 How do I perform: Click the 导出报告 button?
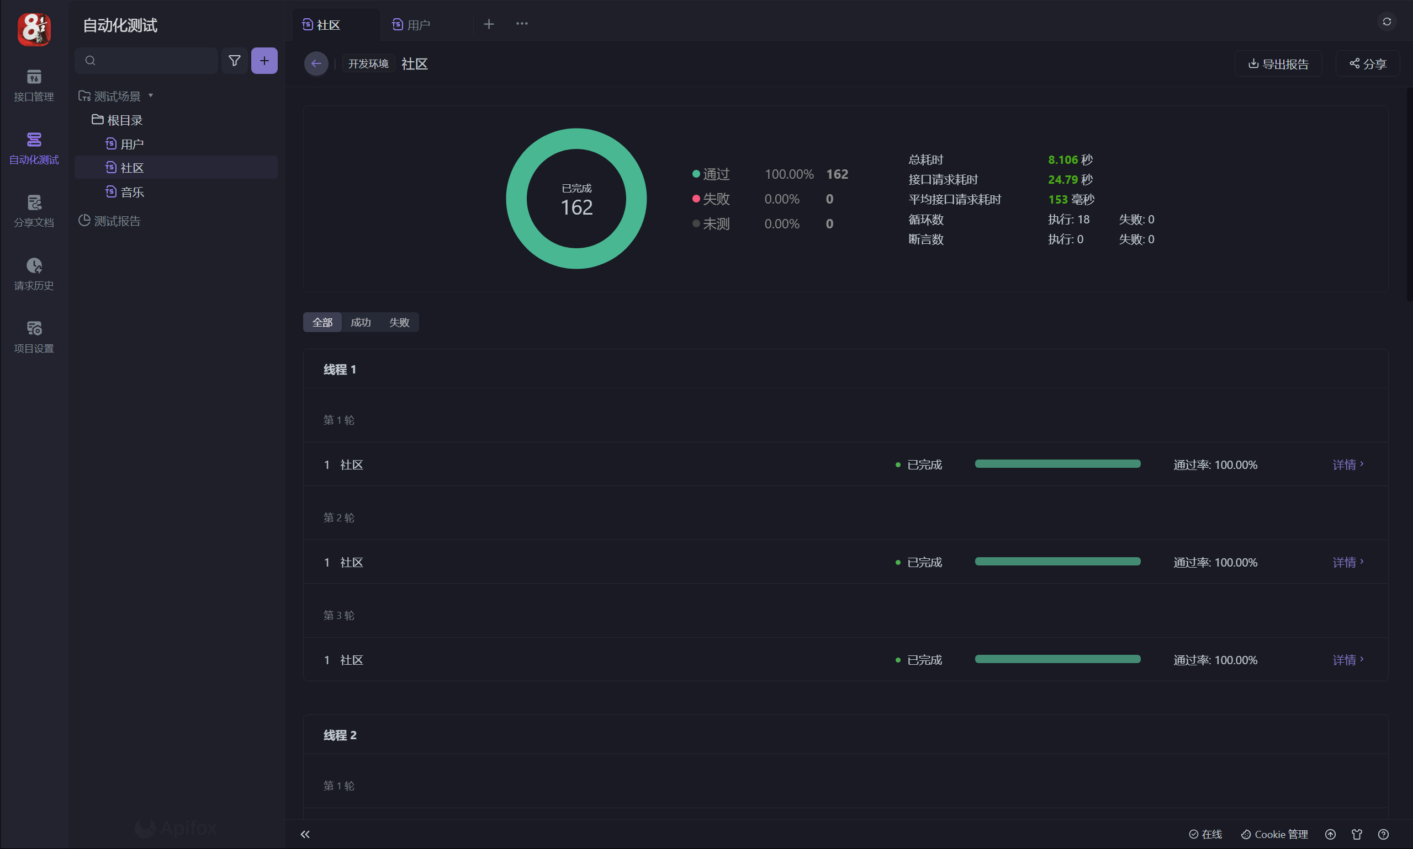tap(1277, 63)
